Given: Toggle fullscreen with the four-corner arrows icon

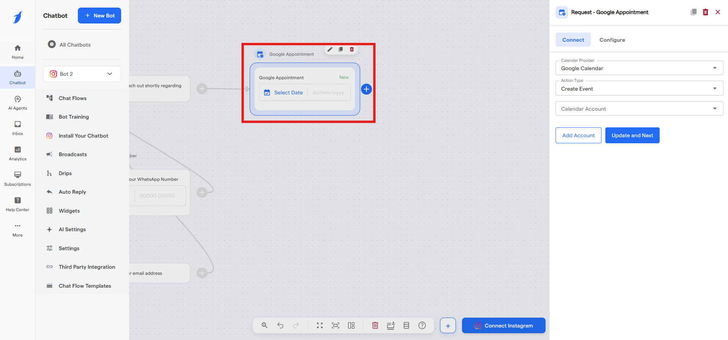Looking at the screenshot, I should (320, 325).
